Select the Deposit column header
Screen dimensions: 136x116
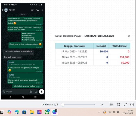point(101,46)
